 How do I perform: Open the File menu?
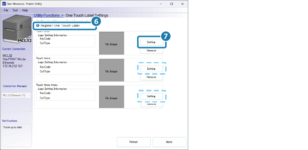coord(6,10)
